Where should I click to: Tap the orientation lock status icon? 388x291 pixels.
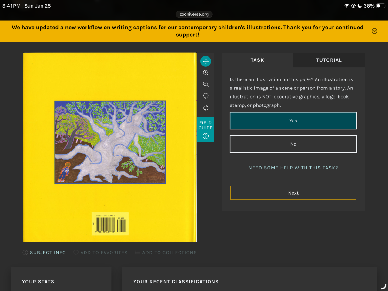(x=353, y=6)
